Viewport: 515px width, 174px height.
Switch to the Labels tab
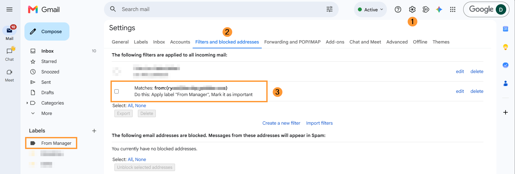click(141, 42)
